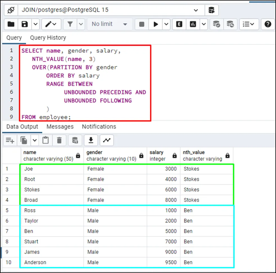Switch to the Query History tab

tap(48, 38)
